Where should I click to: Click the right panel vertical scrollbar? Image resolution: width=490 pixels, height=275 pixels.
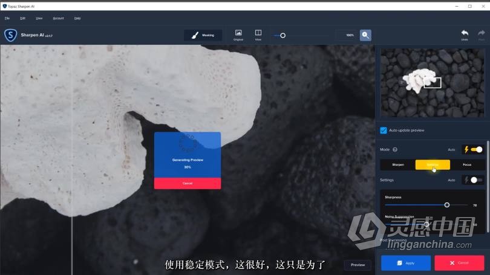click(488, 187)
